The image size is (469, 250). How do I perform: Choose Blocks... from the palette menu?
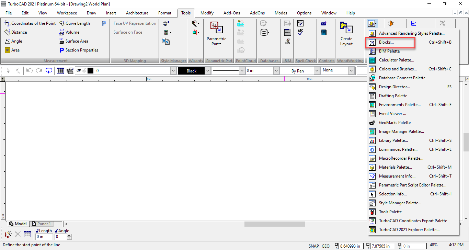click(413, 42)
